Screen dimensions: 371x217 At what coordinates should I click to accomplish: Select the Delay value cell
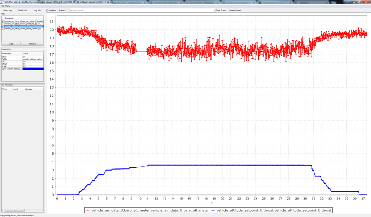click(33, 57)
